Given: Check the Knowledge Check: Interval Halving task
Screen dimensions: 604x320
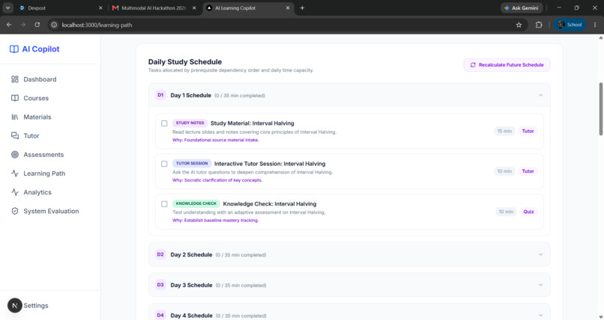Looking at the screenshot, I should tap(164, 204).
